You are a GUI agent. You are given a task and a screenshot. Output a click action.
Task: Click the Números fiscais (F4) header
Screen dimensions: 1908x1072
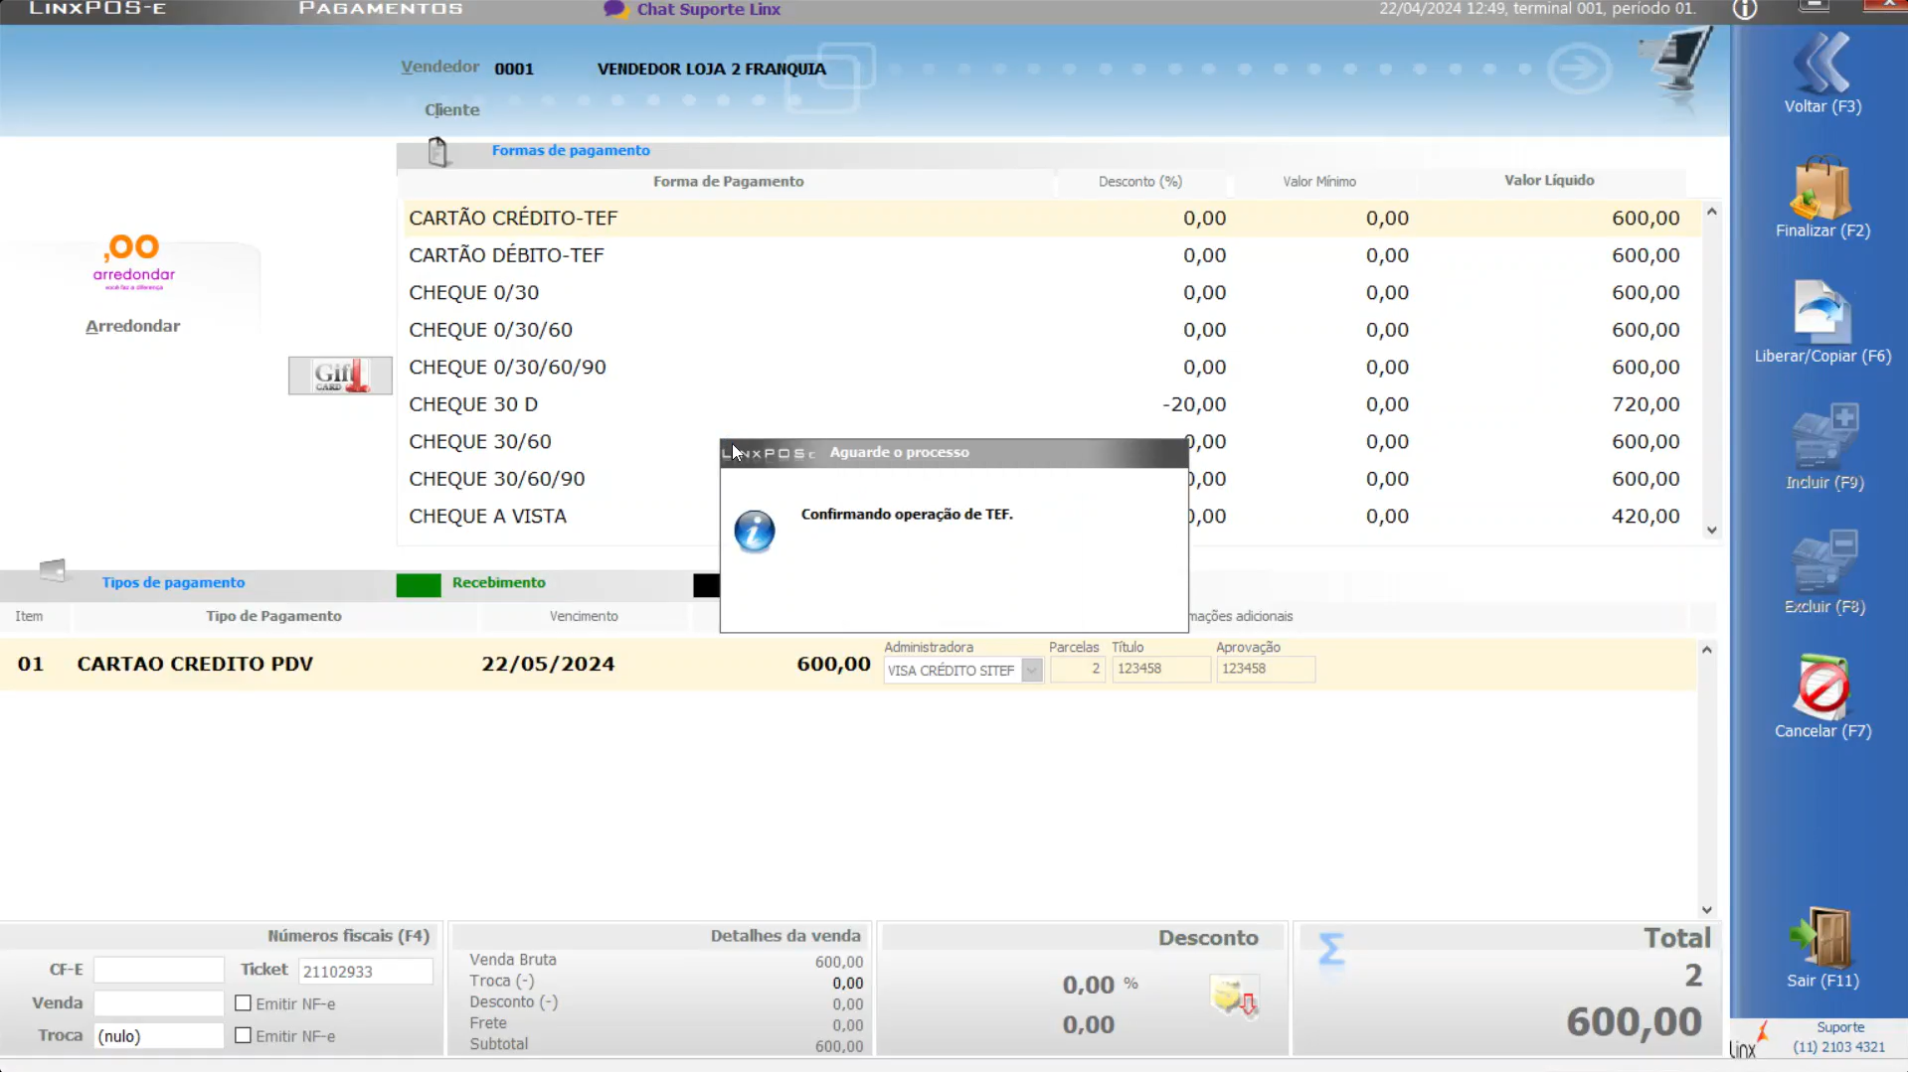point(348,936)
